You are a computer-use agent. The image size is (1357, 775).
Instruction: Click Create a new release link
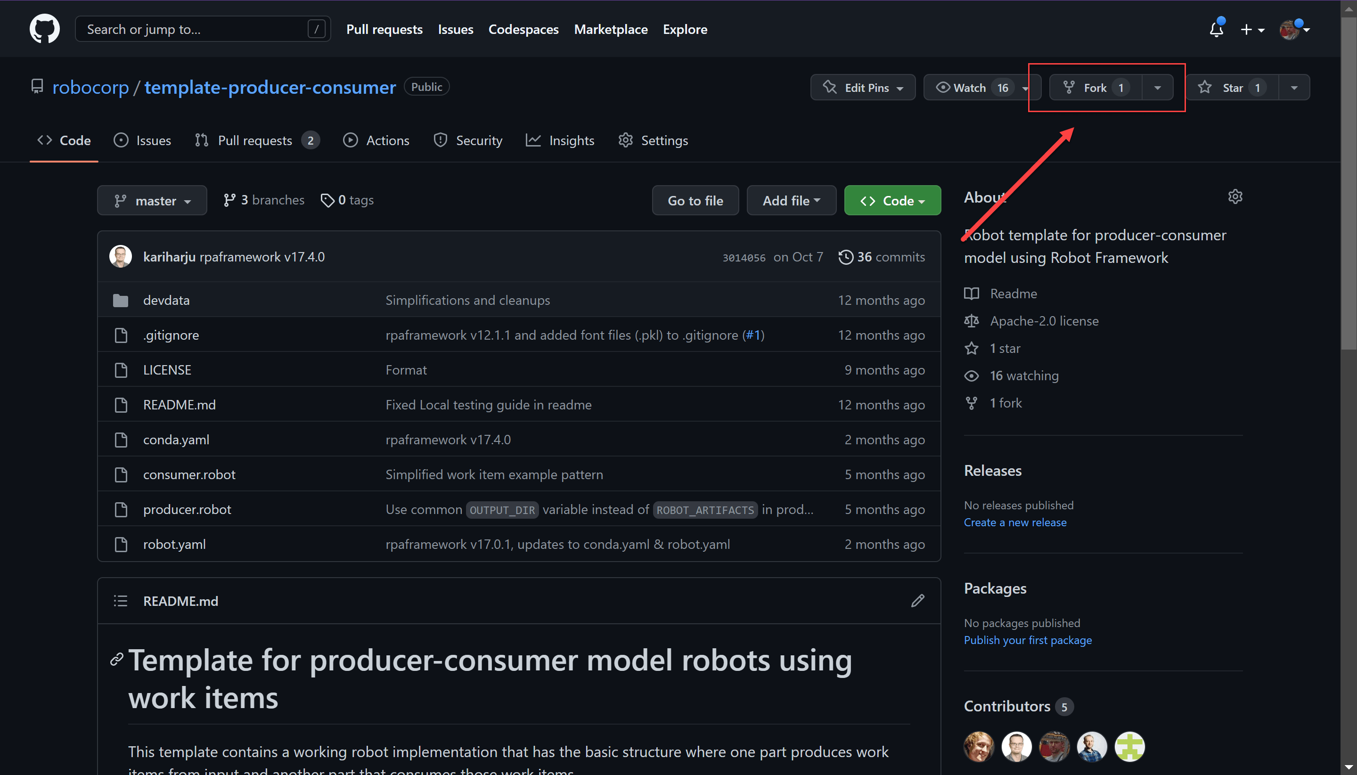(1015, 522)
